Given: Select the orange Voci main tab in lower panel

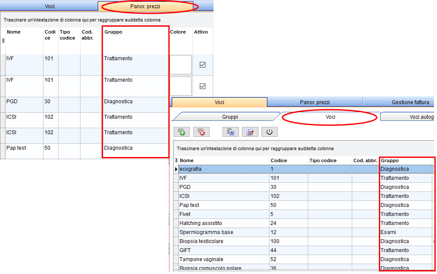Looking at the screenshot, I should coord(219,102).
